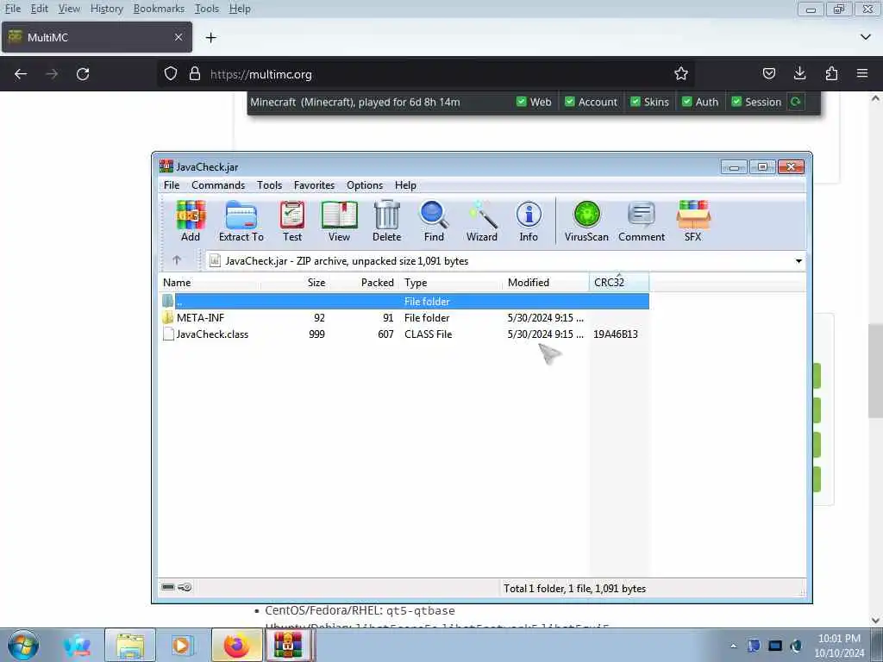The width and height of the screenshot is (883, 662).
Task: Open WinRAR Commands menu
Action: pyautogui.click(x=218, y=185)
